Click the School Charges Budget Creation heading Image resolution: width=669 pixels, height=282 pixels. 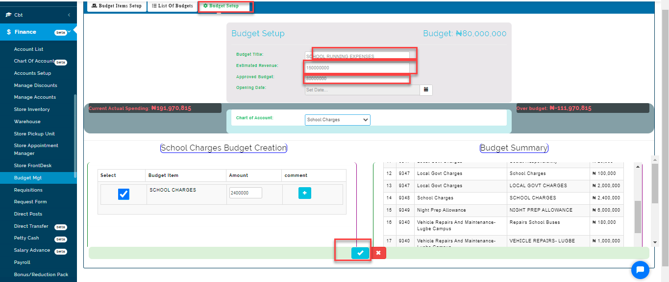tap(223, 148)
